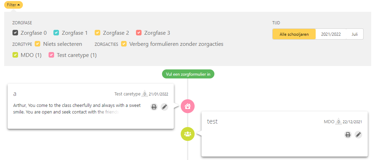Print the MDO 'test' form

point(348,135)
